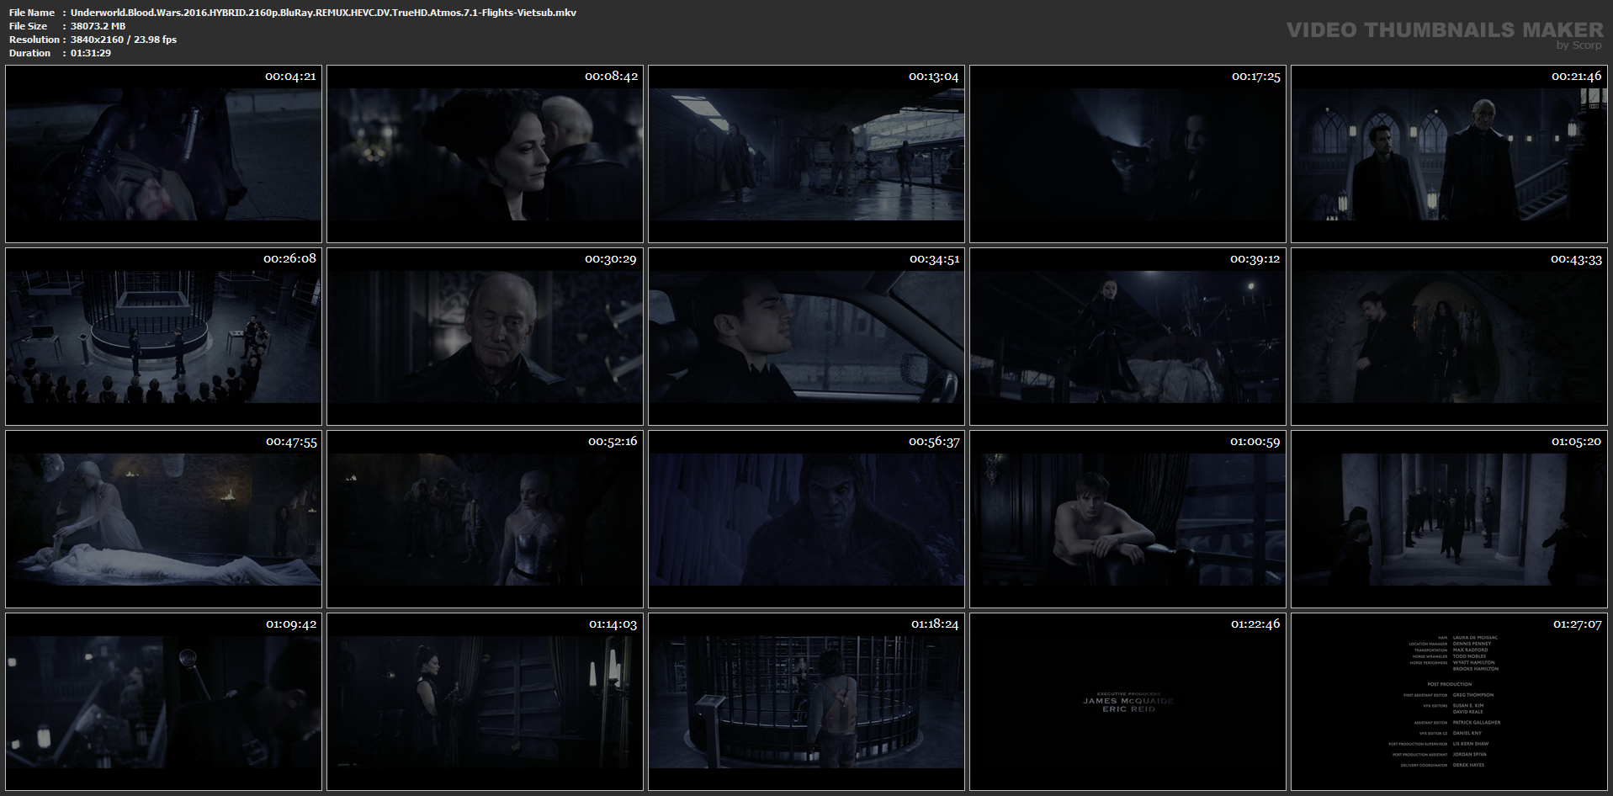Click the thumbnail timestamped 01:09:42
1613x796 pixels.
pos(163,702)
